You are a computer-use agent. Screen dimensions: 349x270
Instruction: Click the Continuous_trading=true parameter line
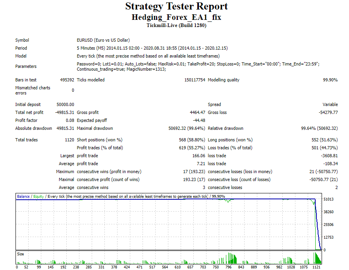click(x=121, y=69)
